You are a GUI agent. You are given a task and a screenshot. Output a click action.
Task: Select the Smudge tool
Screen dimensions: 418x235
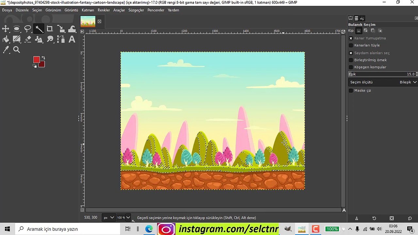coord(50,39)
